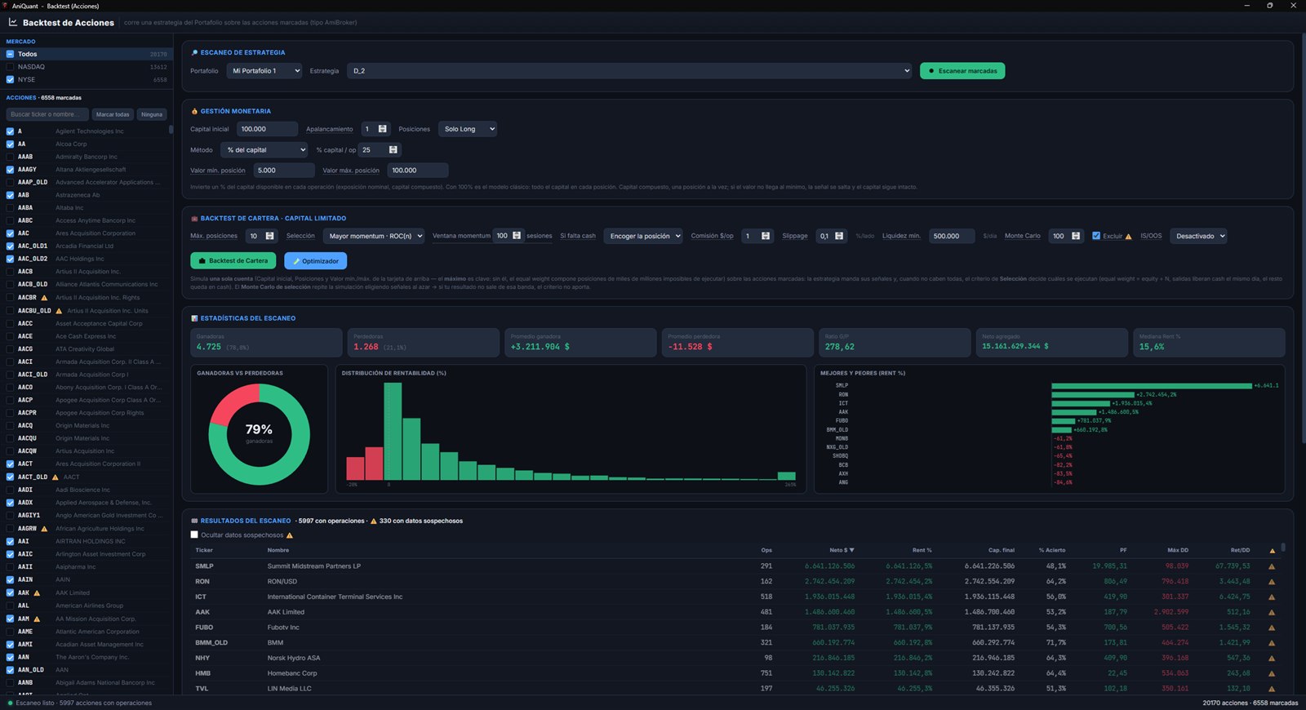Sort results by % Acierto column header
Screen dimensions: 1306x710
pos(1051,550)
